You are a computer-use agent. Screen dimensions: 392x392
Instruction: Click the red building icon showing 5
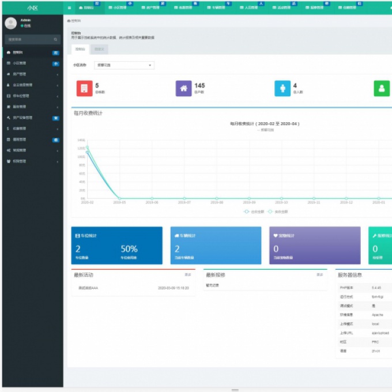point(85,88)
